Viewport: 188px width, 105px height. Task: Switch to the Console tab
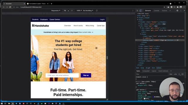tap(156, 10)
